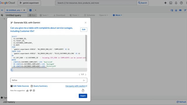187x105 pixels.
Task: Open the Share dropdown
Action: click(74, 15)
